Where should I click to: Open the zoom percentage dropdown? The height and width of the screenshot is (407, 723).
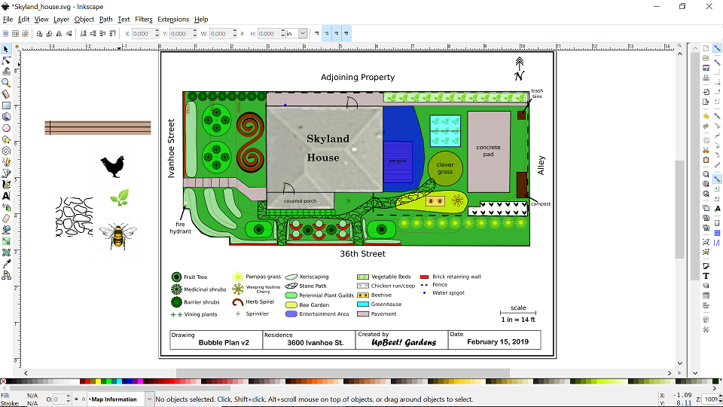click(x=718, y=399)
